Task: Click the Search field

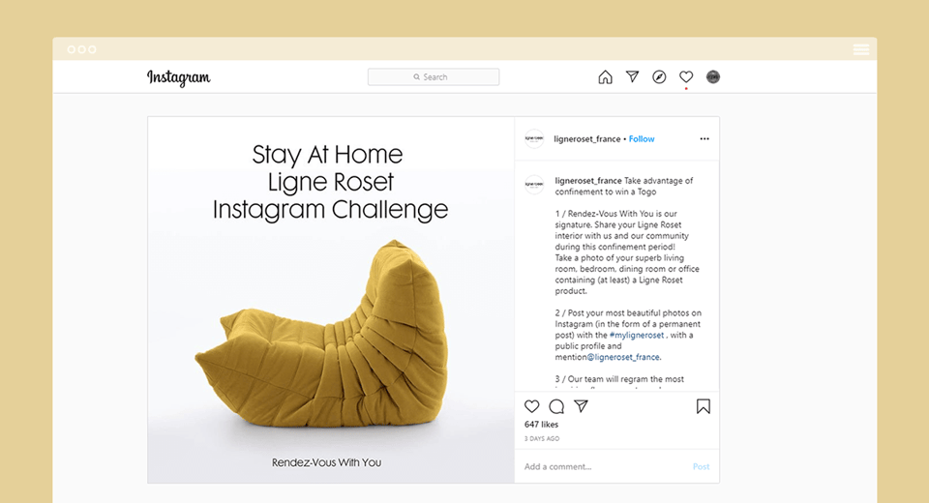Action: pyautogui.click(x=434, y=77)
